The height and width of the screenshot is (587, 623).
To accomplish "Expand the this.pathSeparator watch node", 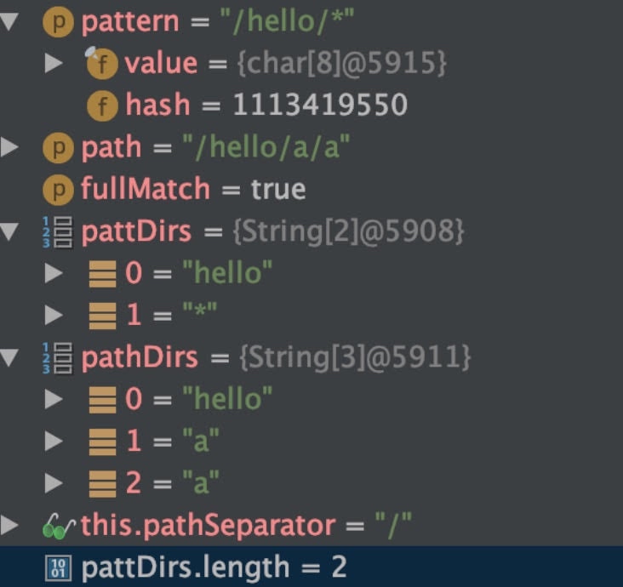I will (x=10, y=527).
